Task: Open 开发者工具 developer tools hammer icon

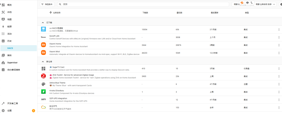Action: (x=3, y=103)
